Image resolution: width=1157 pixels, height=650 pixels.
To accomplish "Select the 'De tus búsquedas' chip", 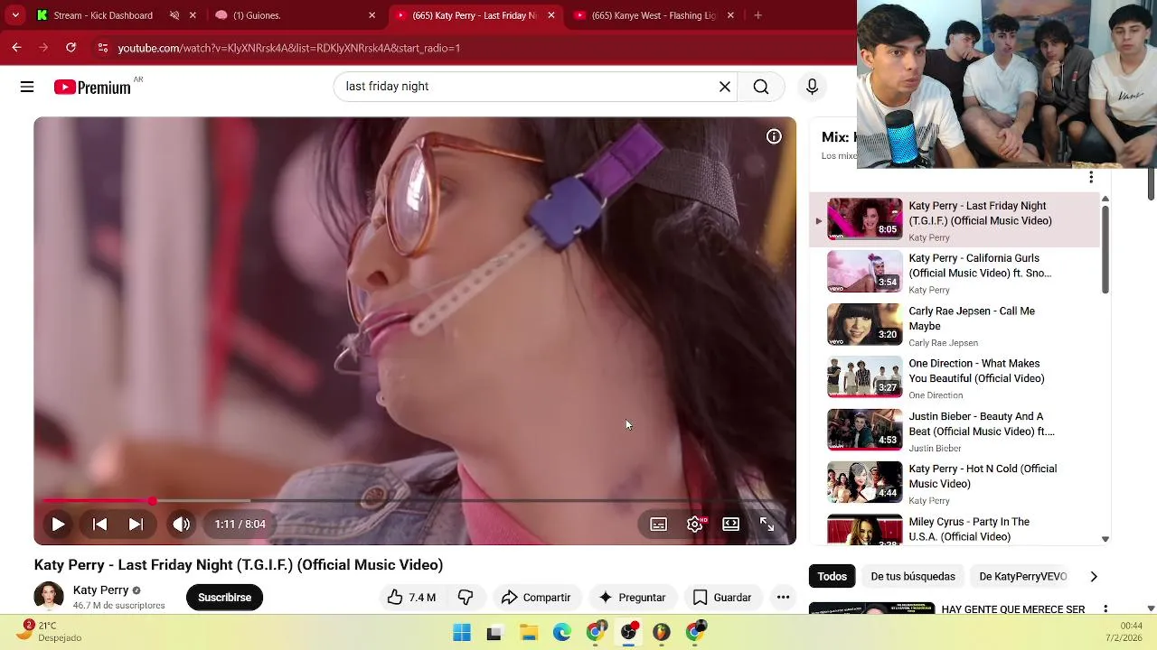I will point(913,576).
